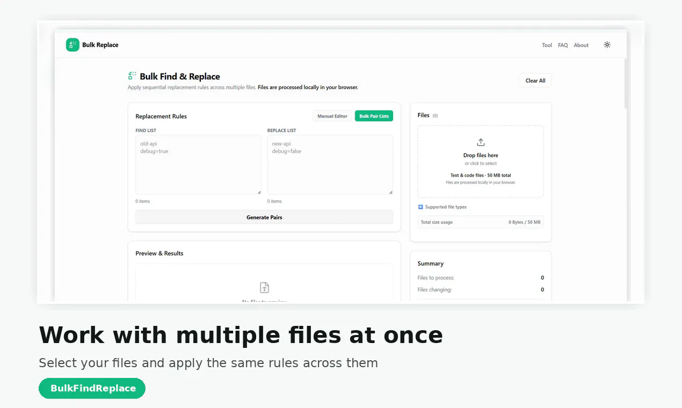Click the BulkFindReplace green pill

92,388
